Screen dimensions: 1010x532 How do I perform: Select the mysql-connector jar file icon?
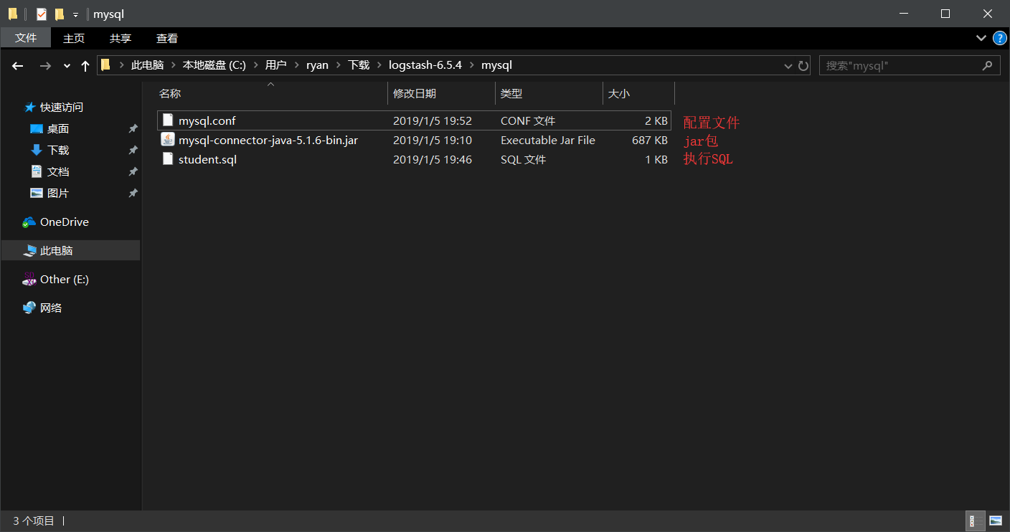pyautogui.click(x=168, y=140)
